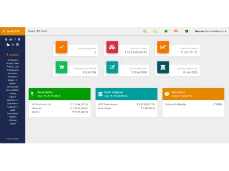This screenshot has width=229, height=171.
Task: Click the Smart LED Solns company name
Action: click(38, 31)
